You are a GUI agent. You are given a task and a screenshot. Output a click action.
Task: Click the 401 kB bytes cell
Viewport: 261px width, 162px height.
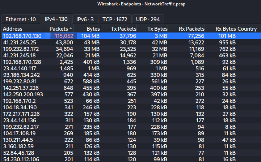click(x=91, y=62)
